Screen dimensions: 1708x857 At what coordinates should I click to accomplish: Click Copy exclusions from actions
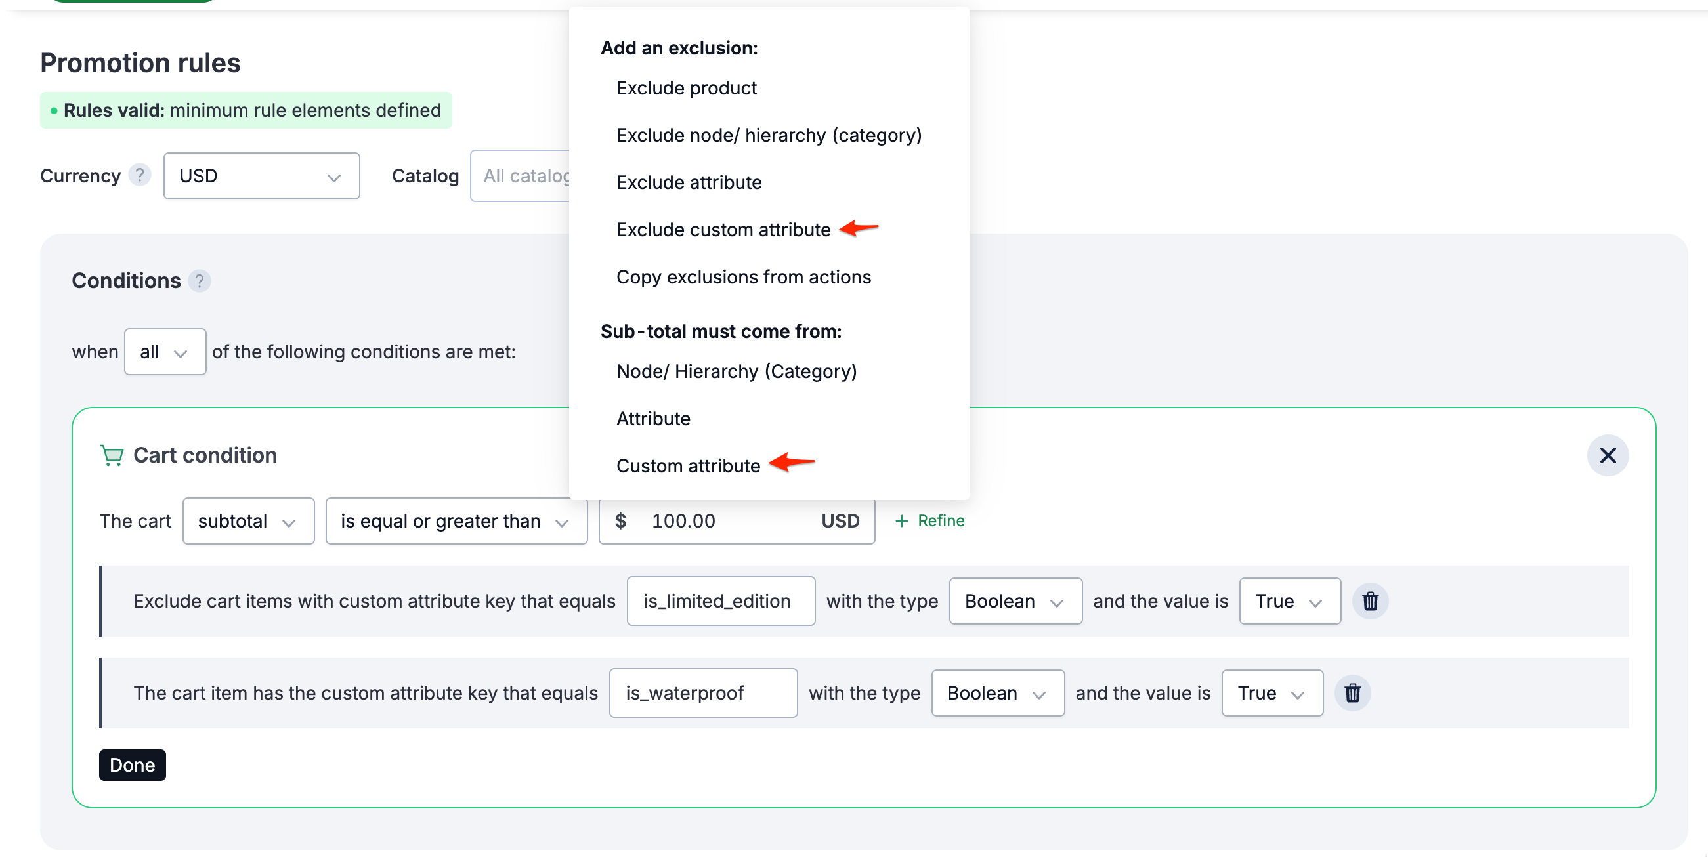click(x=743, y=277)
